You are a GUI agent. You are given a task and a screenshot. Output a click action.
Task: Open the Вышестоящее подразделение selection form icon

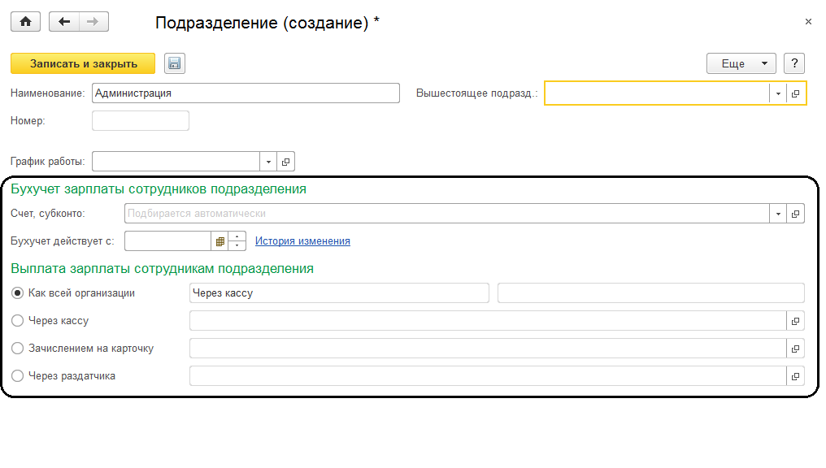796,93
